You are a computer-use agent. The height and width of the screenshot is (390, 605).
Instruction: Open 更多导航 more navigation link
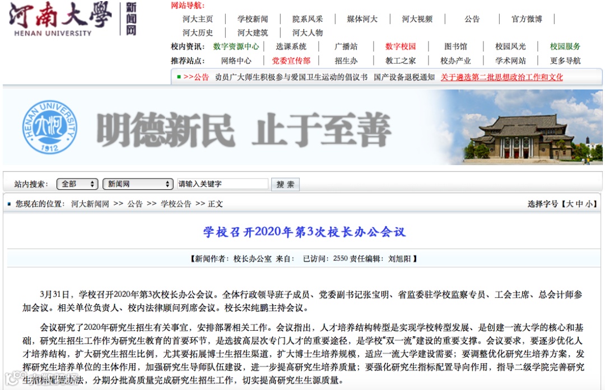point(565,60)
